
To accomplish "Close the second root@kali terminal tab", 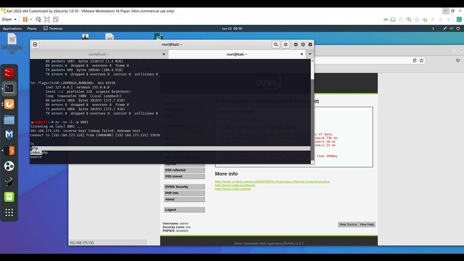I will pyautogui.click(x=302, y=54).
